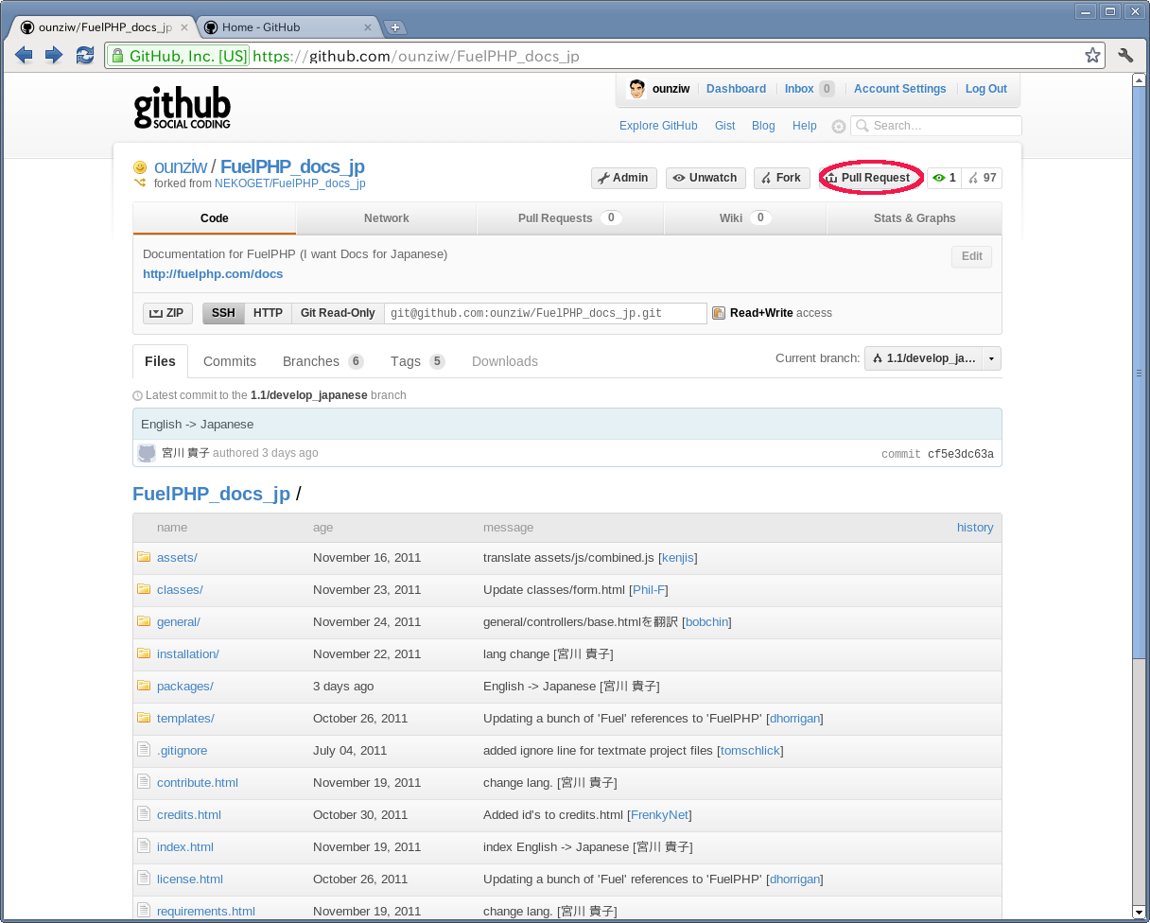Open the classes folder icon
This screenshot has width=1150, height=923.
coord(144,589)
